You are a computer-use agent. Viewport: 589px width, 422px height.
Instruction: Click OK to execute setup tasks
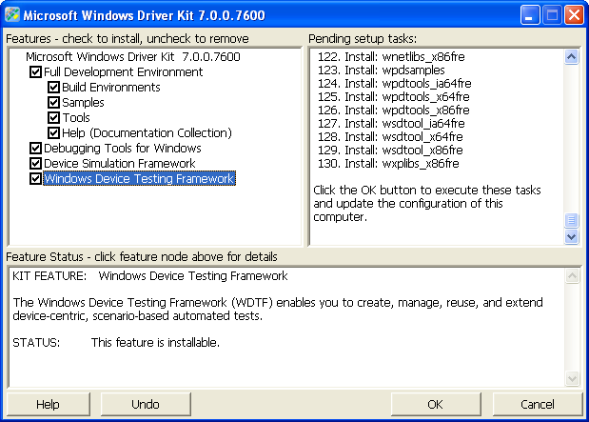point(436,404)
